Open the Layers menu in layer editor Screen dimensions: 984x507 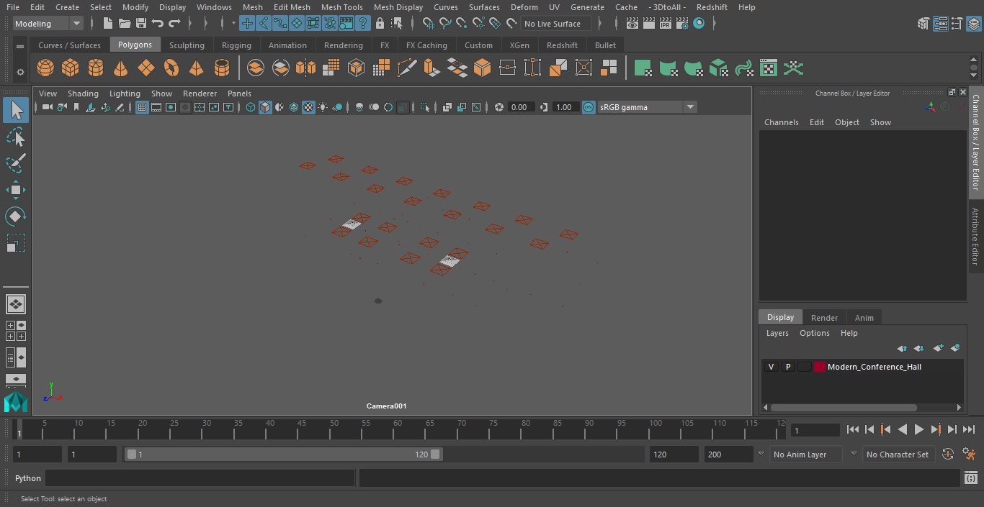[x=777, y=333]
